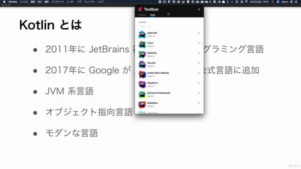Open settings gear for DataGrip
The width and height of the screenshot is (301, 169).
click(199, 53)
